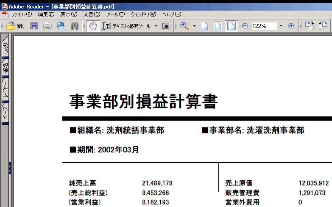Viewport: 332px width, 207px height.
Task: Click the navigation pane splitter handle
Action: (10, 168)
